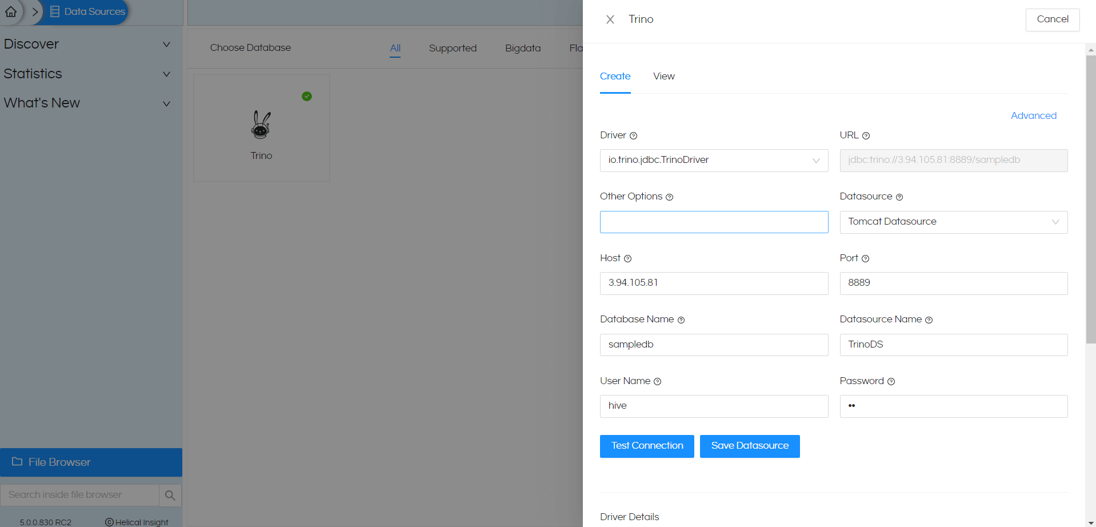This screenshot has height=527, width=1096.
Task: Click Test Connection button
Action: point(647,446)
